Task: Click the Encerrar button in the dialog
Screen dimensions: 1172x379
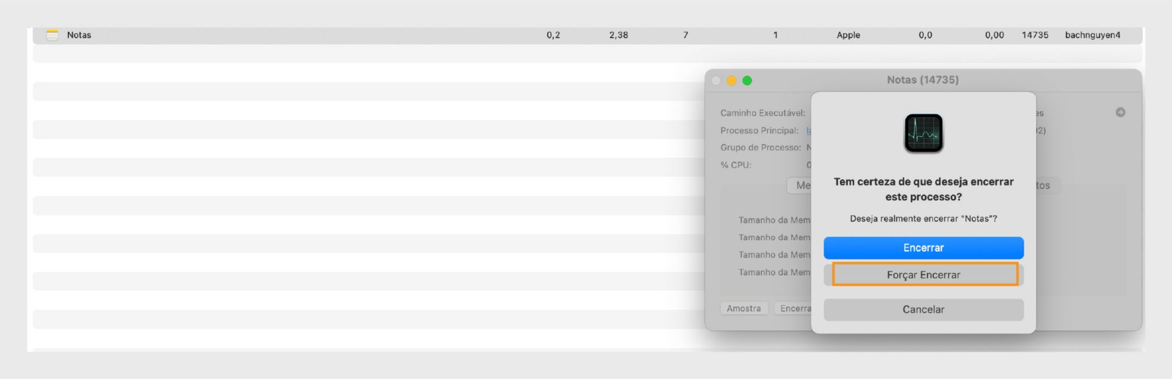Action: [x=923, y=248]
